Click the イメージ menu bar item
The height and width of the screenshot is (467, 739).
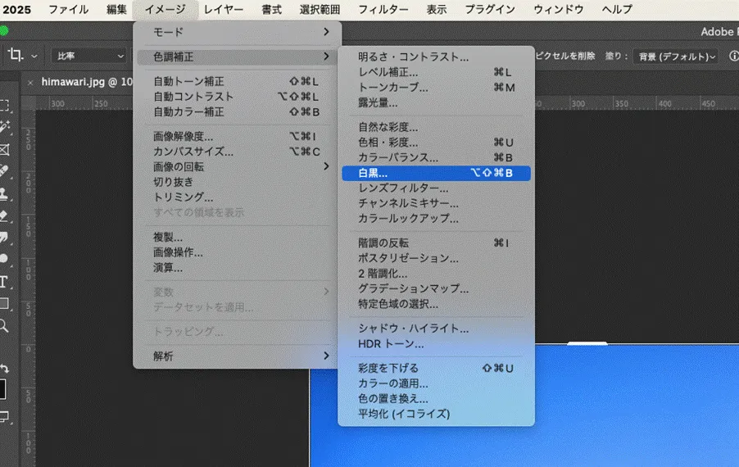coord(165,10)
